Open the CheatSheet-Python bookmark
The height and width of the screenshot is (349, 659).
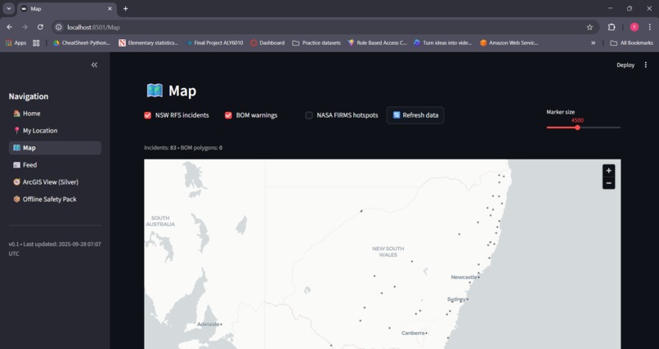pos(81,43)
